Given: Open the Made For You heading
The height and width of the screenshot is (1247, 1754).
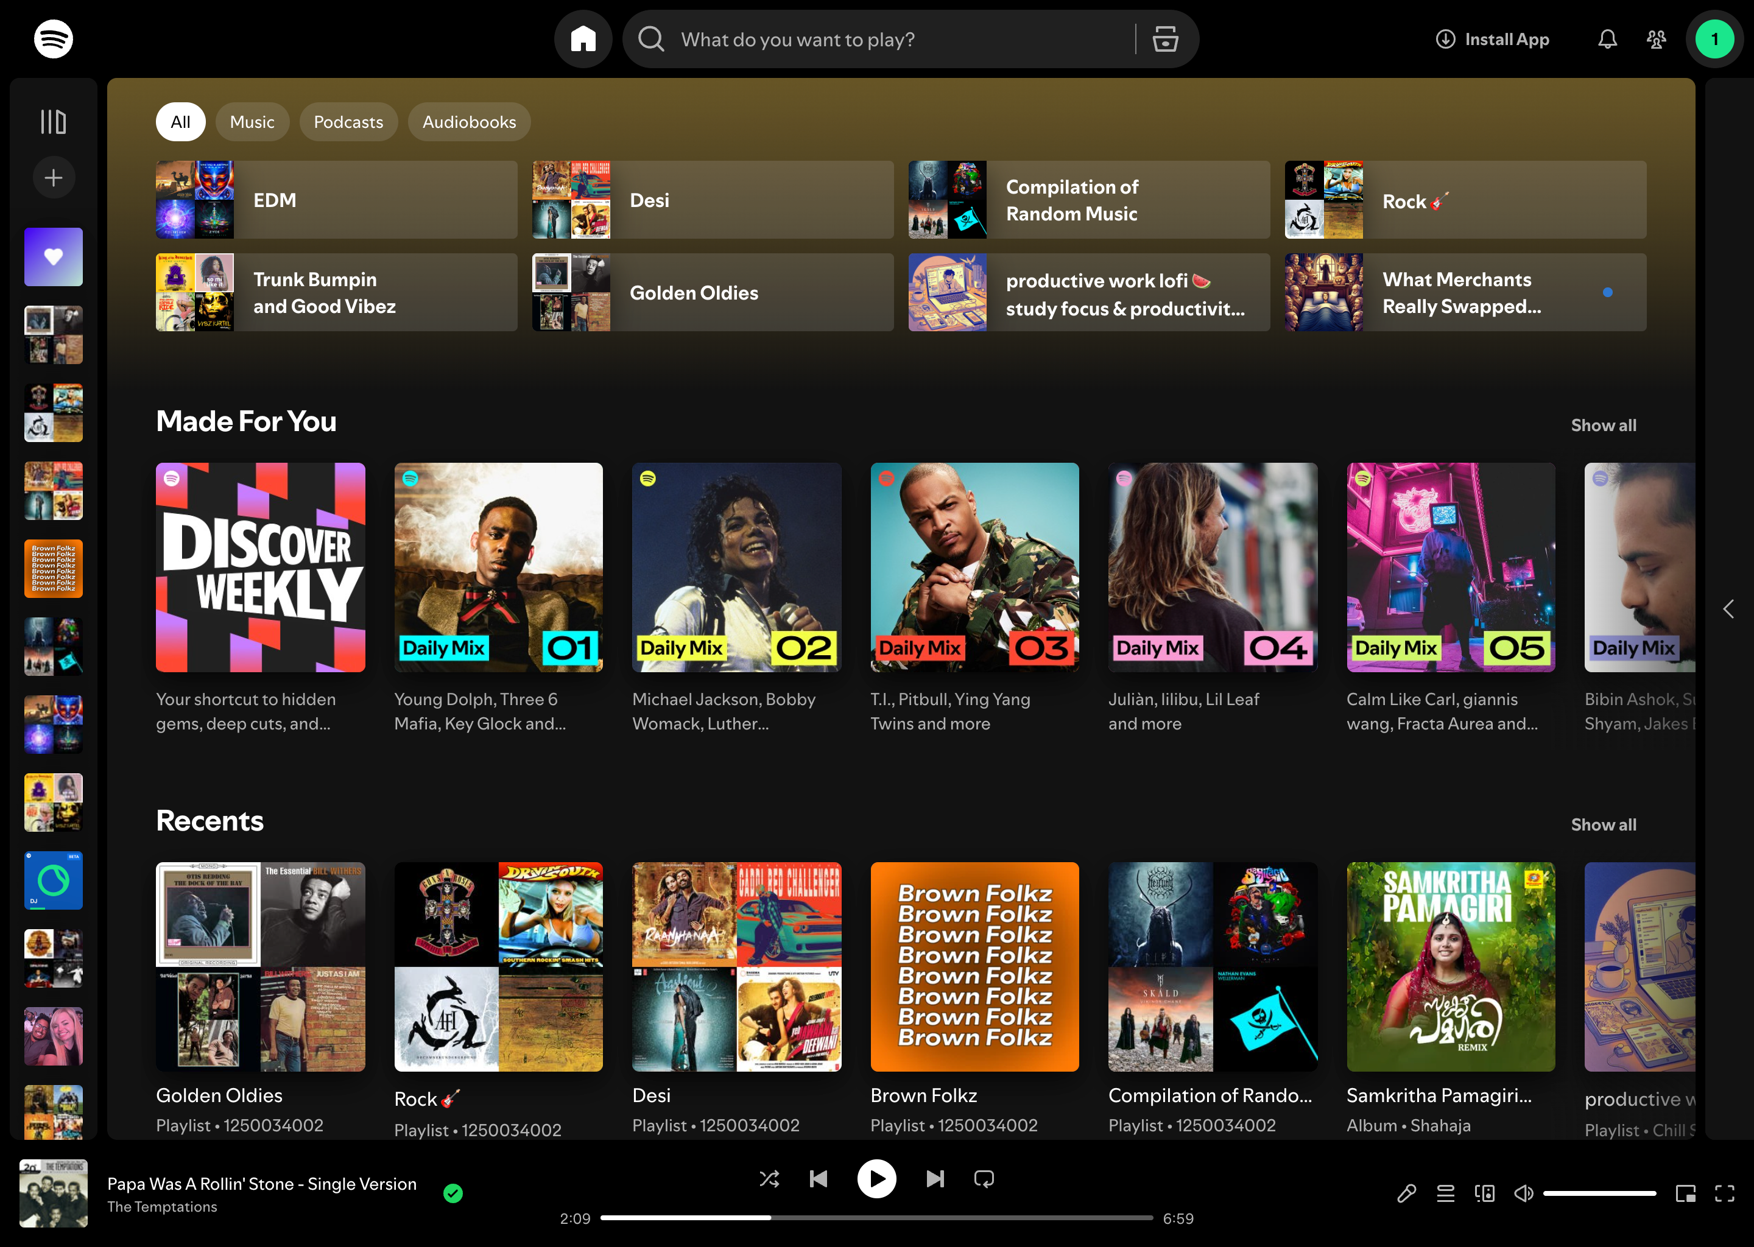Looking at the screenshot, I should tap(247, 421).
